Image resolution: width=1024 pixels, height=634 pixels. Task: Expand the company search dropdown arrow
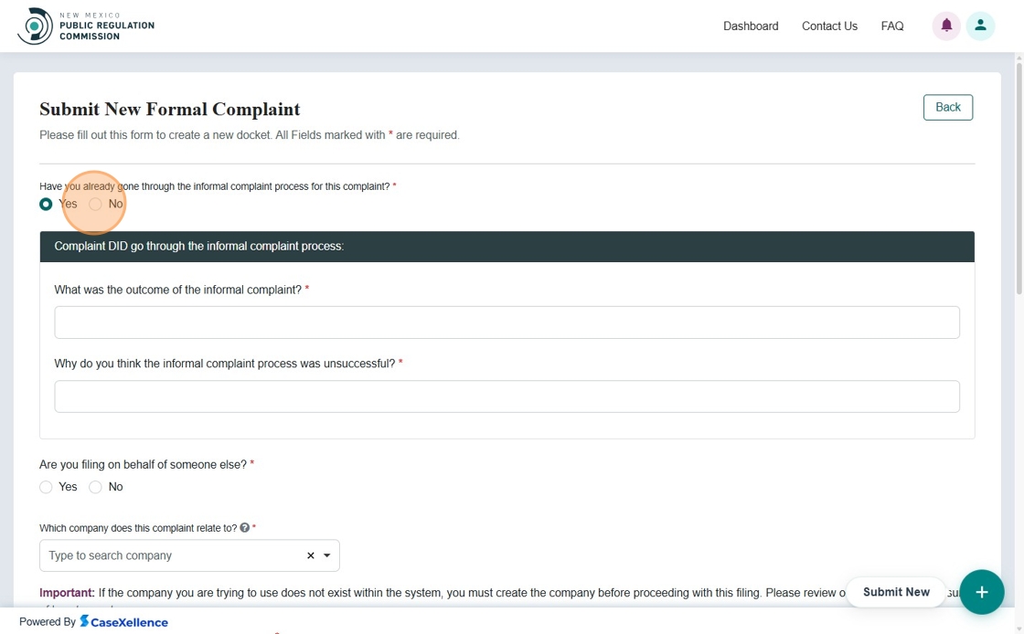point(327,555)
